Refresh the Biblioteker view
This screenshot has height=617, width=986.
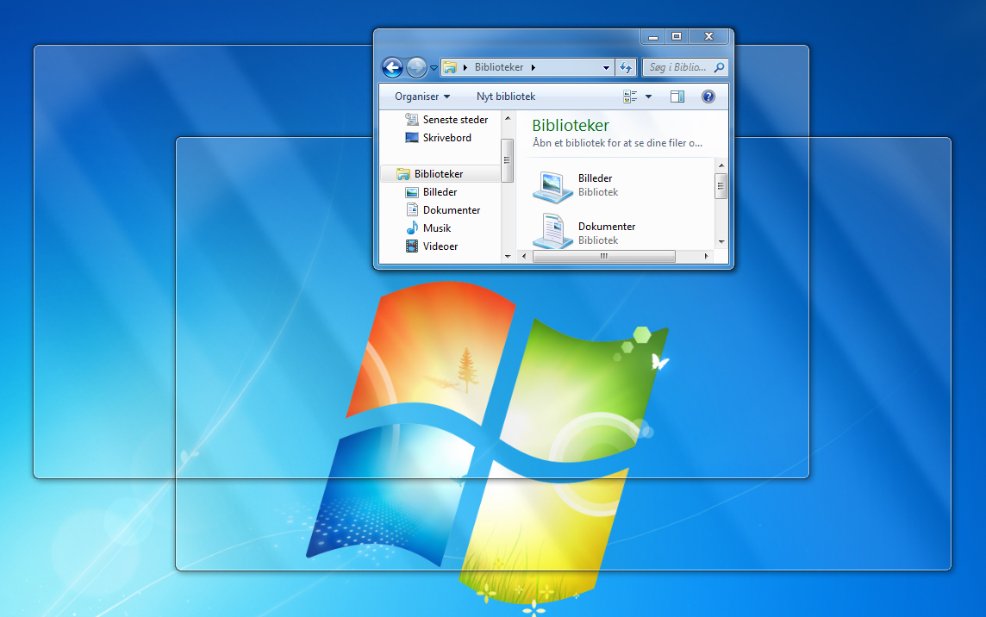tap(626, 67)
